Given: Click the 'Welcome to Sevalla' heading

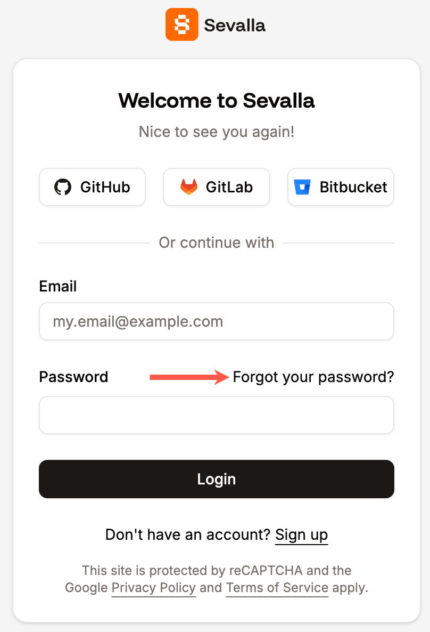Looking at the screenshot, I should [216, 101].
